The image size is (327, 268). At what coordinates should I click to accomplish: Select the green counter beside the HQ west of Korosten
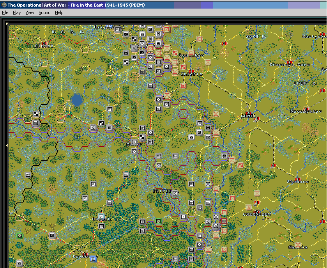20,236
